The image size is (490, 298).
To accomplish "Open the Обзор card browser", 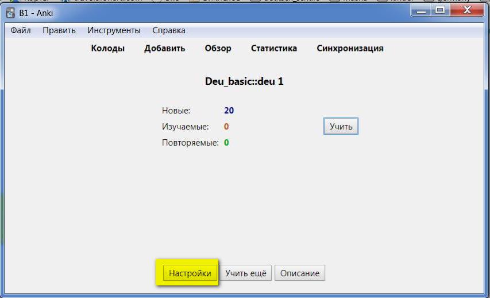I will point(218,48).
